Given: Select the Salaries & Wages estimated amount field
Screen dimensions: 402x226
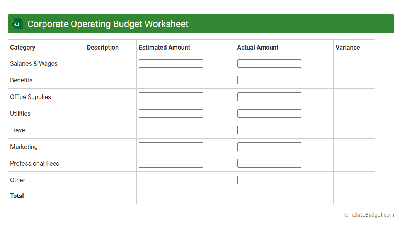Looking at the screenshot, I should coord(170,63).
